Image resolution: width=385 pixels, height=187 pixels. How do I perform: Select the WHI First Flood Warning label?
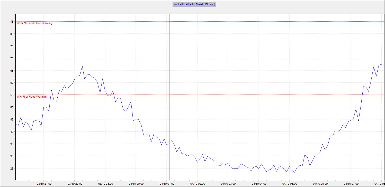(x=32, y=97)
